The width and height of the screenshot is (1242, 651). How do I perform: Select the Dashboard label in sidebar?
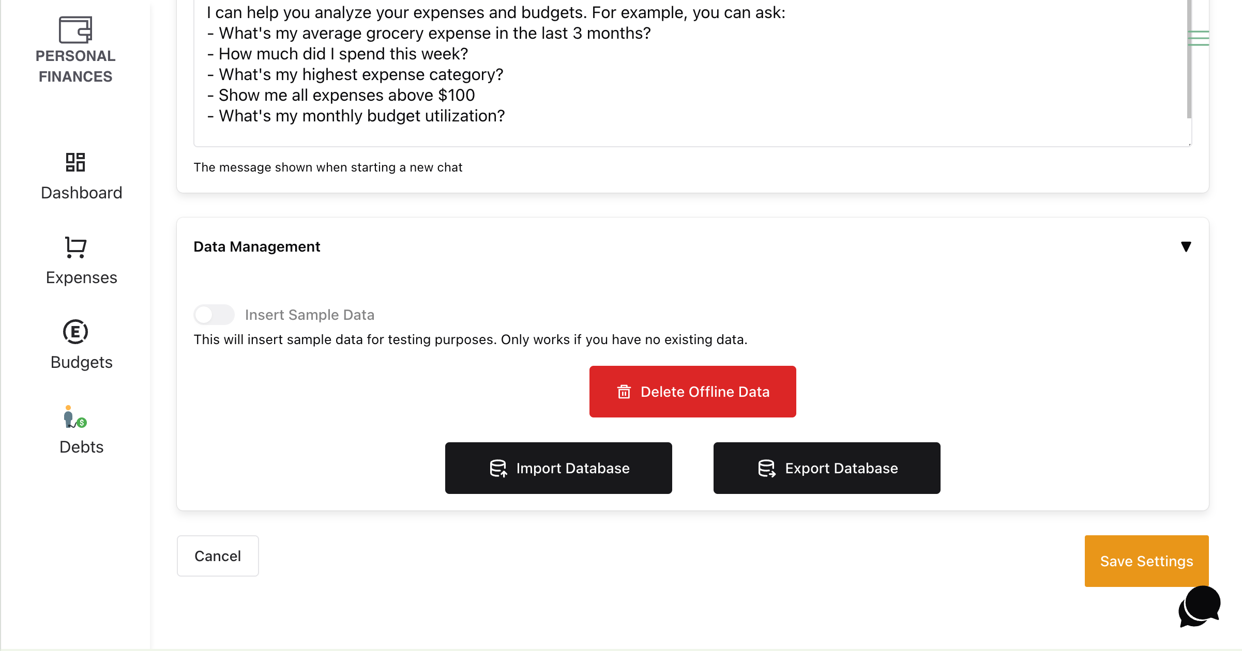point(82,193)
